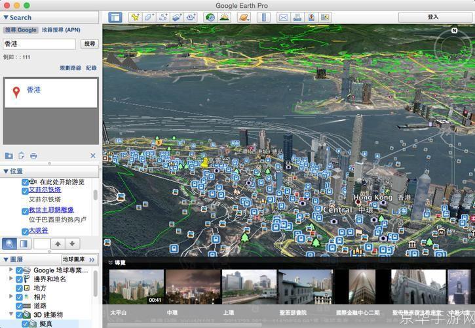Screen dimensions: 475x328
Task: Collapse the Search panel triangle
Action: [x=6, y=17]
